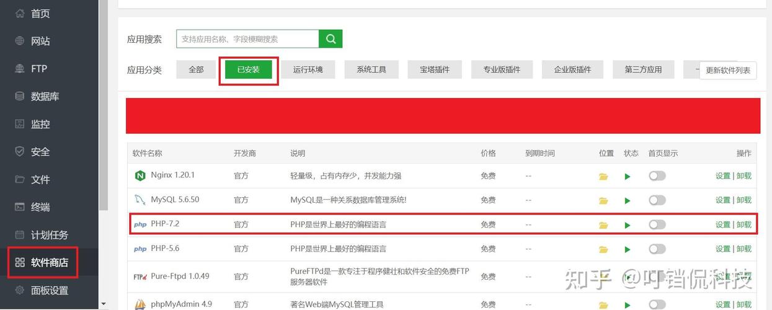Click the sidebar scrollbar down arrow
The height and width of the screenshot is (310, 772).
pyautogui.click(x=104, y=304)
